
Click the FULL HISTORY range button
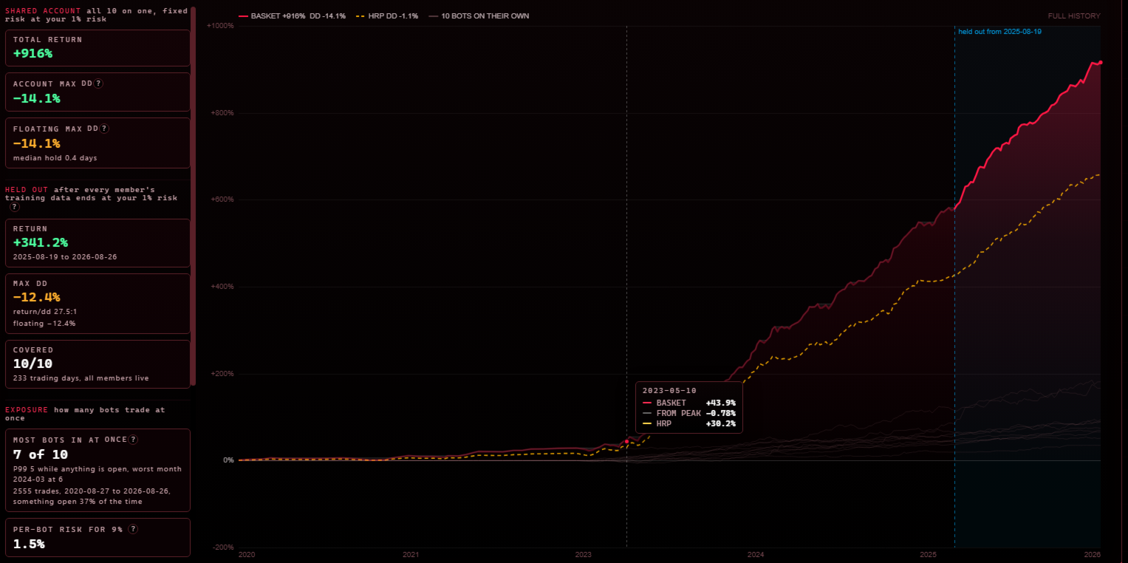coord(1073,16)
